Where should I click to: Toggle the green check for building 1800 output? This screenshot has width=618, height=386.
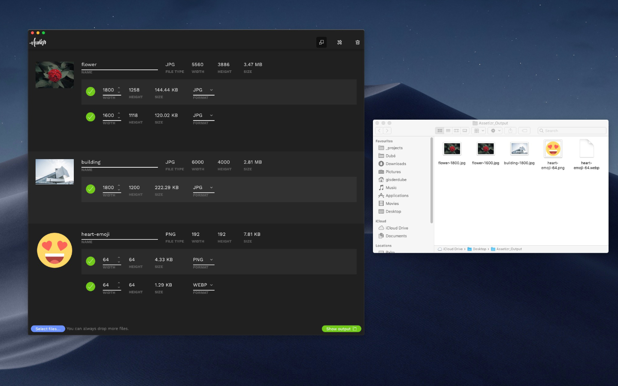91,189
